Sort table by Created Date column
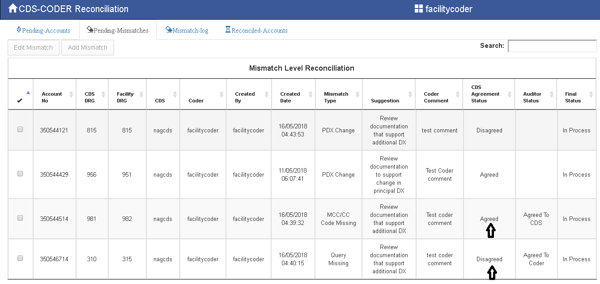Viewport: 600px width, 284px height. [x=310, y=94]
